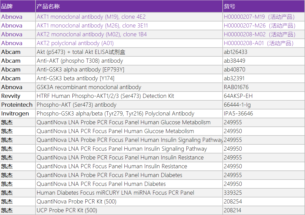Select the Proteintech brand cell
The width and height of the screenshot is (305, 215).
[x=18, y=105]
